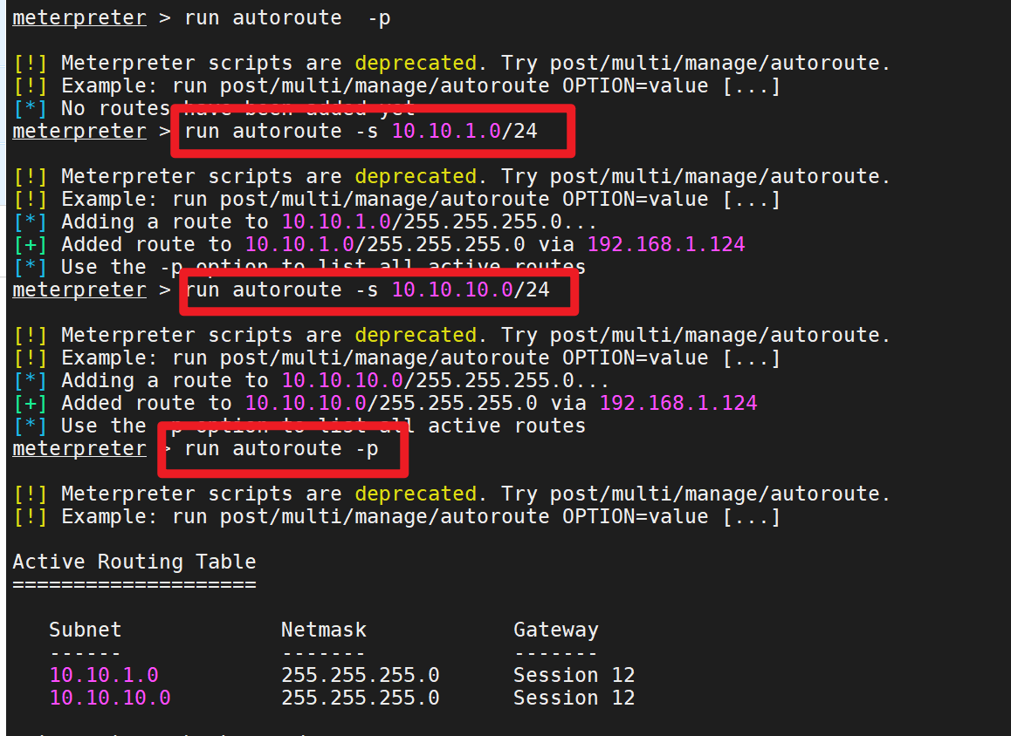
Task: Click the 'Active Routing Table' heading
Action: click(x=134, y=562)
